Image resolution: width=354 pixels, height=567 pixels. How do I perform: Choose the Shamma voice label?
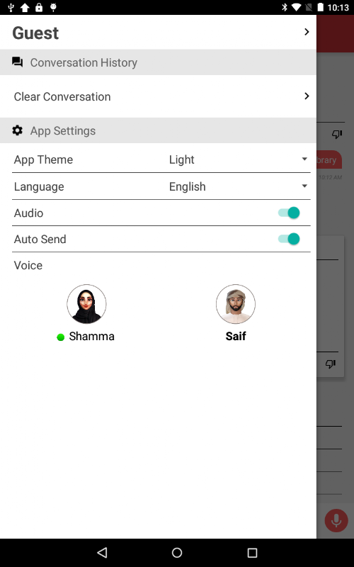point(92,336)
